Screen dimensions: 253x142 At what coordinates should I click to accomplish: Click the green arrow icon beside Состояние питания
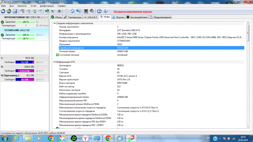pos(57,55)
